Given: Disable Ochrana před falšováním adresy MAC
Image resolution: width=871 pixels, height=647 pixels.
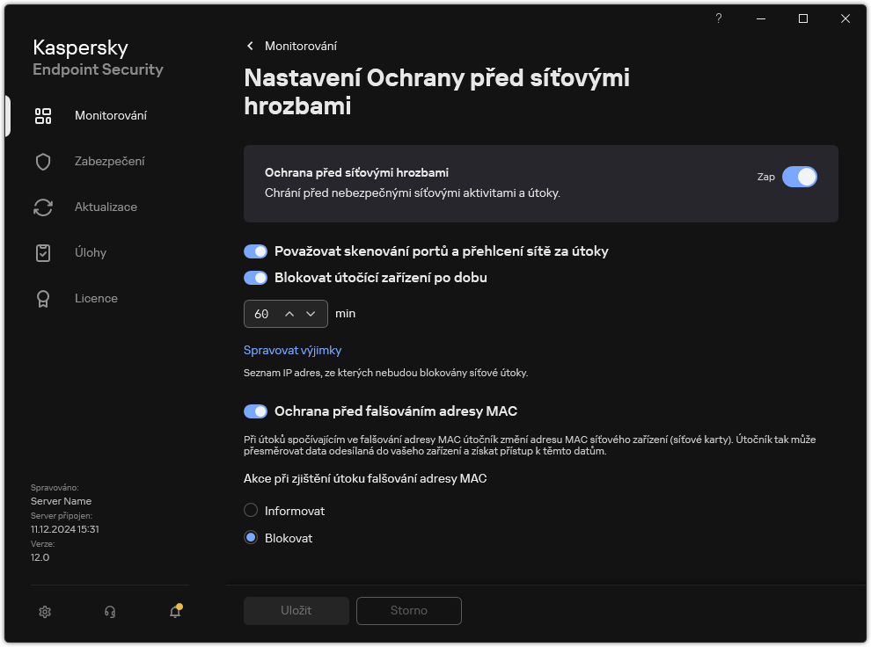Looking at the screenshot, I should [x=256, y=411].
